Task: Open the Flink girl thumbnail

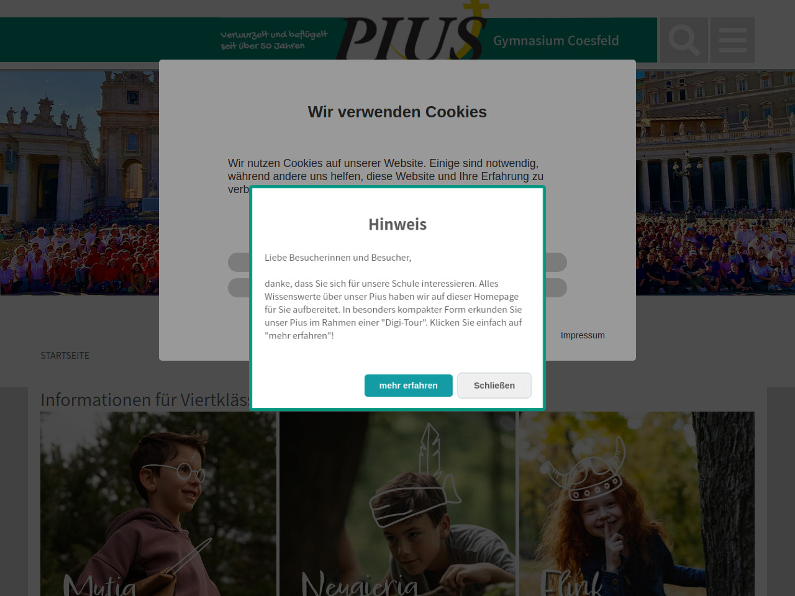Action: (637, 503)
